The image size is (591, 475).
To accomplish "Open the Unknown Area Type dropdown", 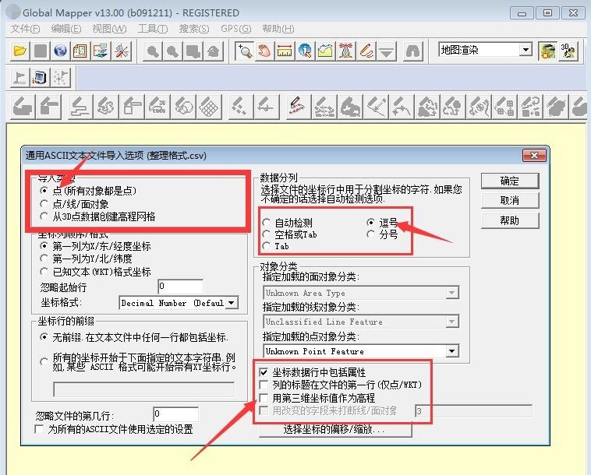I will tap(361, 293).
